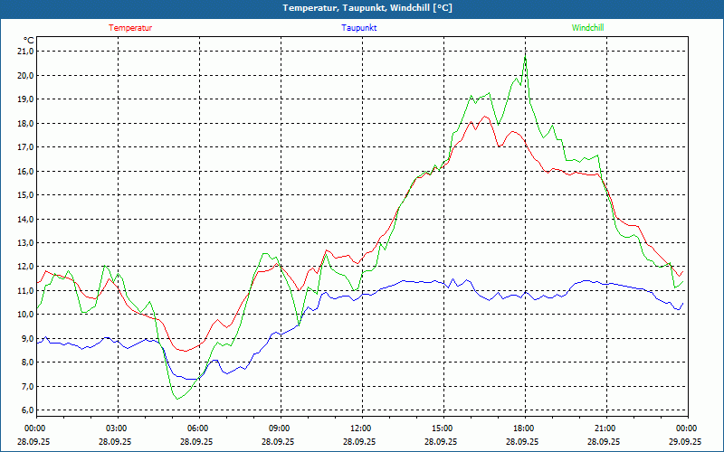724x452 pixels.
Task: Select the 10,0 y-axis value label
Action: coord(24,315)
